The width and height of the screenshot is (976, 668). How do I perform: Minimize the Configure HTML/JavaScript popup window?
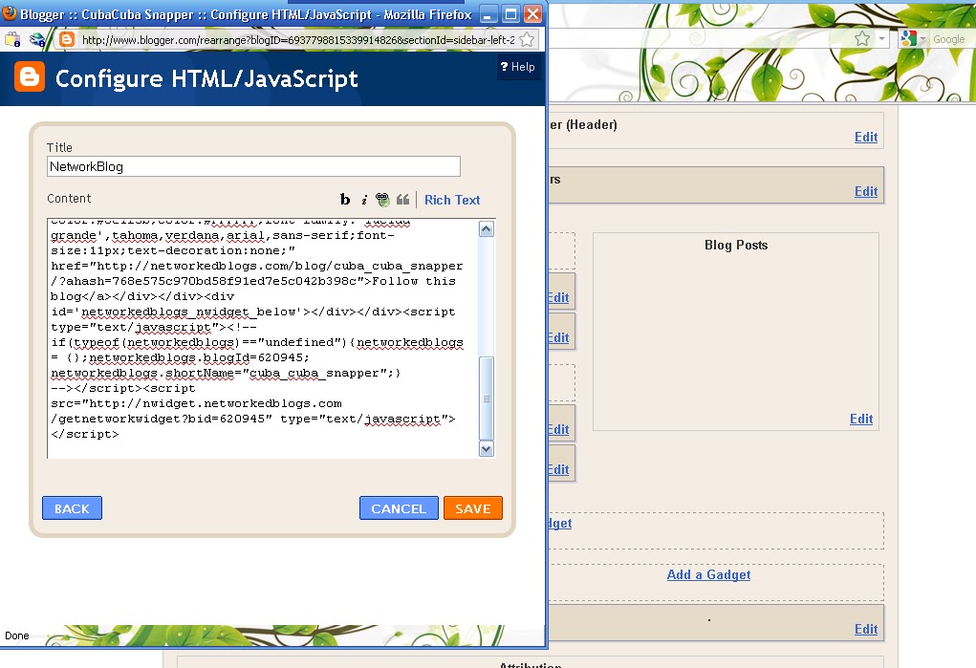click(488, 13)
